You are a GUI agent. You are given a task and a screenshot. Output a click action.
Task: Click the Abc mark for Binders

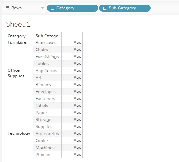coord(77,84)
